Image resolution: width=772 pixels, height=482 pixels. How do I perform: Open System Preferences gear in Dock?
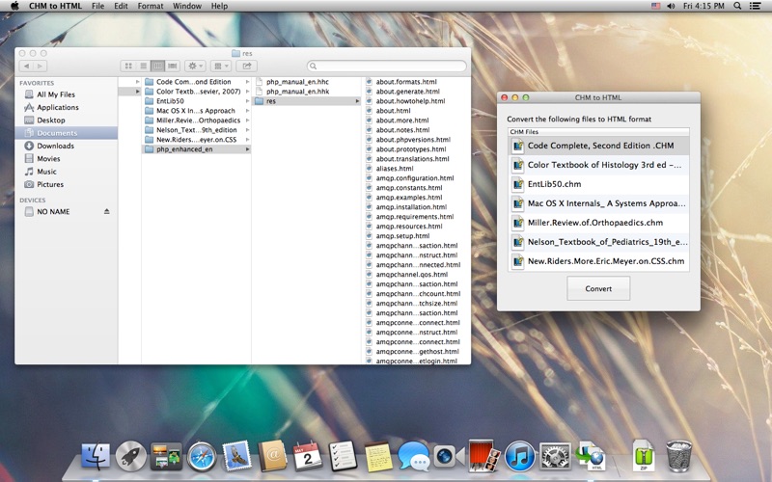tap(556, 456)
